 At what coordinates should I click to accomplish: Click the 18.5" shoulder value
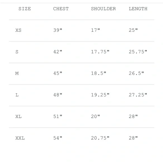coord(99,73)
